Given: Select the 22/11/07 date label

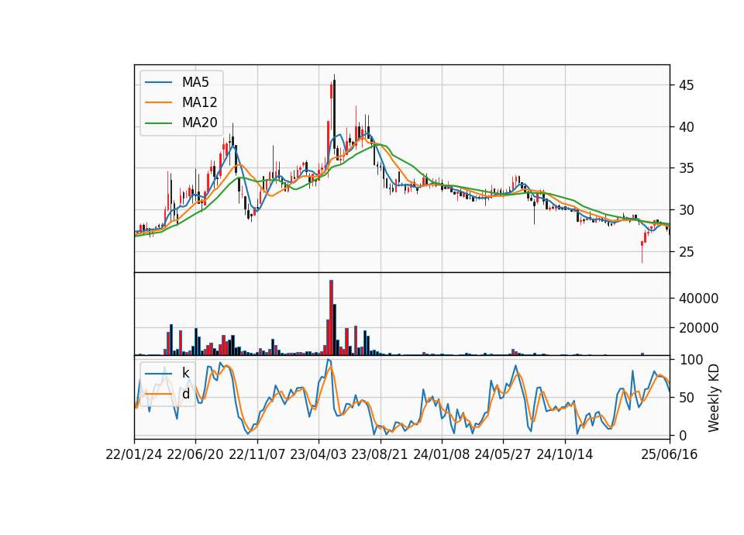Looking at the screenshot, I should coord(257,454).
